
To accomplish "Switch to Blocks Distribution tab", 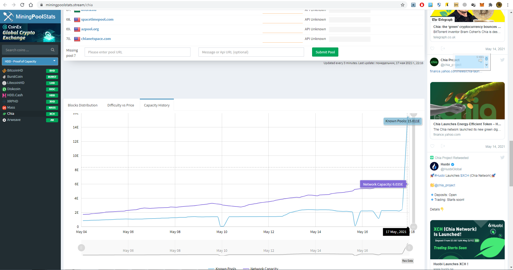I will tap(83, 105).
